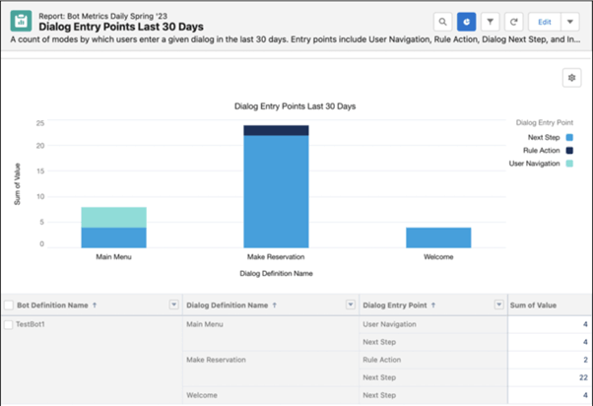The height and width of the screenshot is (406, 593).
Task: Select the TestBot1 row checkbox
Action: [9, 323]
